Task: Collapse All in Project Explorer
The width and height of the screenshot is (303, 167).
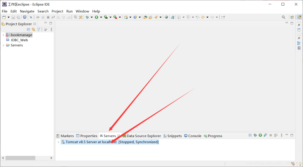Action: point(28,30)
